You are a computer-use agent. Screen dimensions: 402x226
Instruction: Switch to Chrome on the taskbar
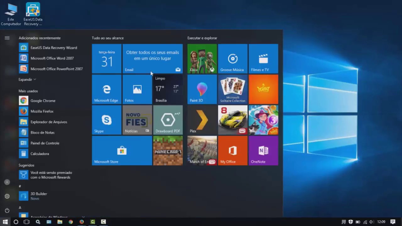click(x=71, y=222)
